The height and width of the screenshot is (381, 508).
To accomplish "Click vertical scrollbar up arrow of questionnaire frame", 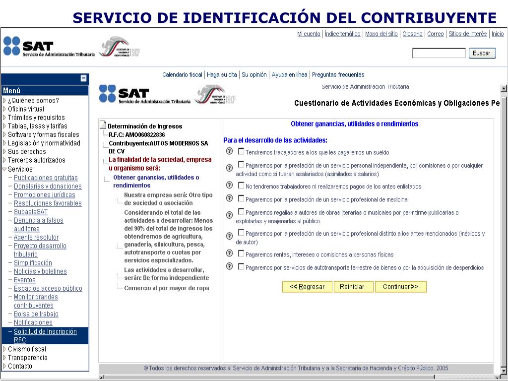I will (504, 88).
